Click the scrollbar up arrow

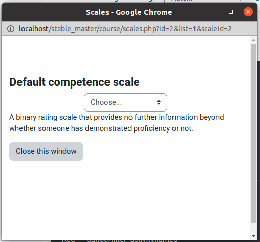point(253,40)
